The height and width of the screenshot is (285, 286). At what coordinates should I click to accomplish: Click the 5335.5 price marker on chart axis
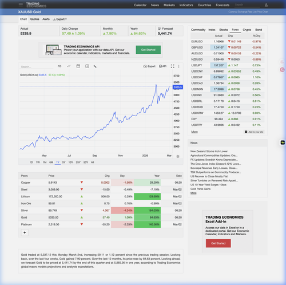click(178, 87)
